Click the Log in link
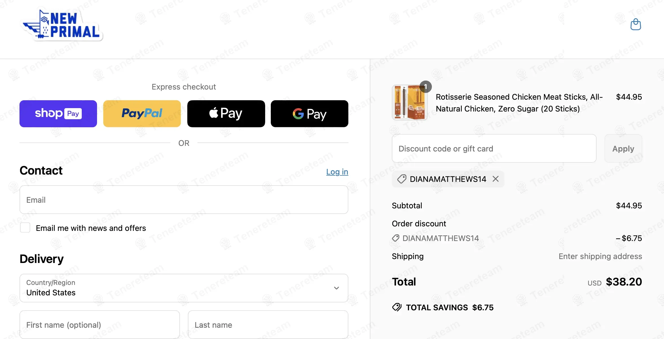The width and height of the screenshot is (664, 339). [337, 172]
